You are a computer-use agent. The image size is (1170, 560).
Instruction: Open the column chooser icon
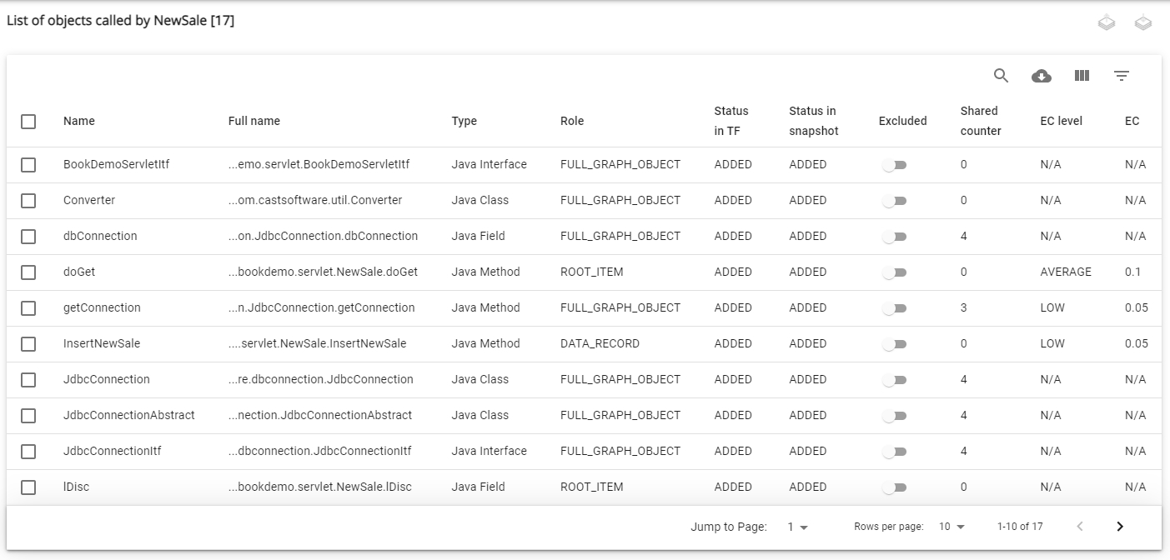pos(1082,76)
